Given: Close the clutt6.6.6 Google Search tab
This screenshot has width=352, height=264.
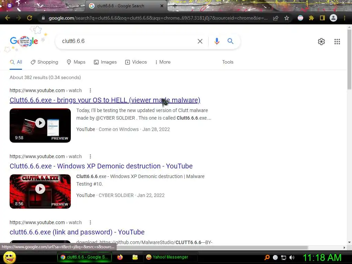Looking at the screenshot, I should pos(162,6).
